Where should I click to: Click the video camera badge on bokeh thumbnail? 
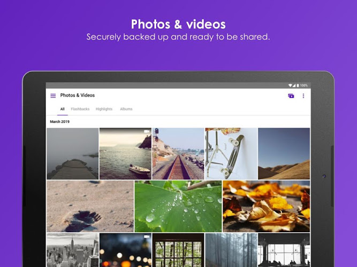147,237
